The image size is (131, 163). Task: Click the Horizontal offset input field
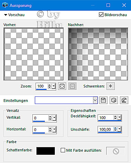coord(40,130)
